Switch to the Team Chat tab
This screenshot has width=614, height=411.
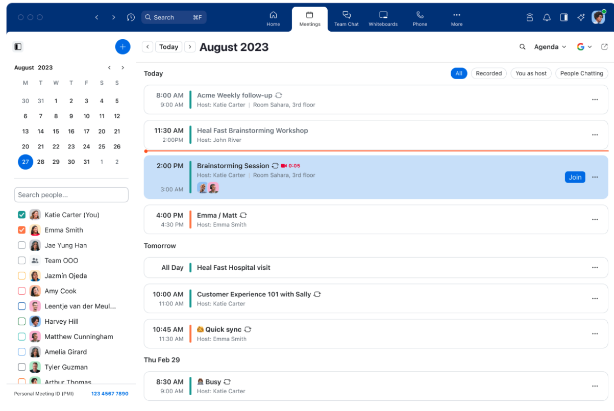pyautogui.click(x=346, y=19)
